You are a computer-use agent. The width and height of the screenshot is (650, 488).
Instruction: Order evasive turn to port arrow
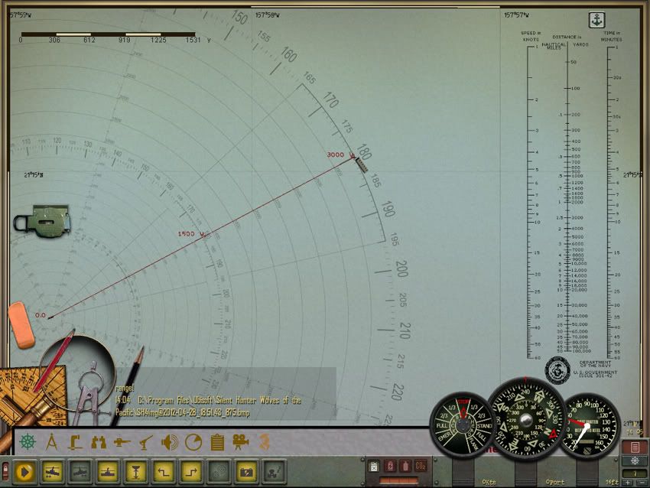click(164, 472)
